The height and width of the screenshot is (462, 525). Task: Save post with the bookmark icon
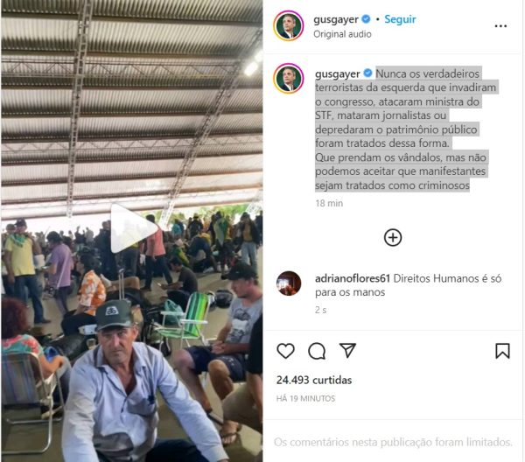[x=502, y=351]
